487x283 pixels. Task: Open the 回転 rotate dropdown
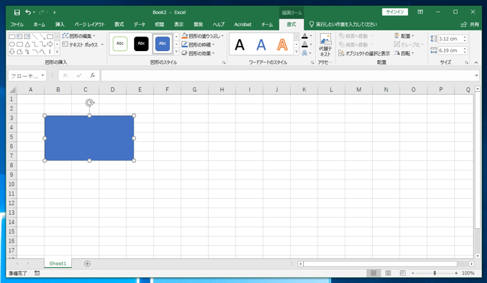(404, 53)
